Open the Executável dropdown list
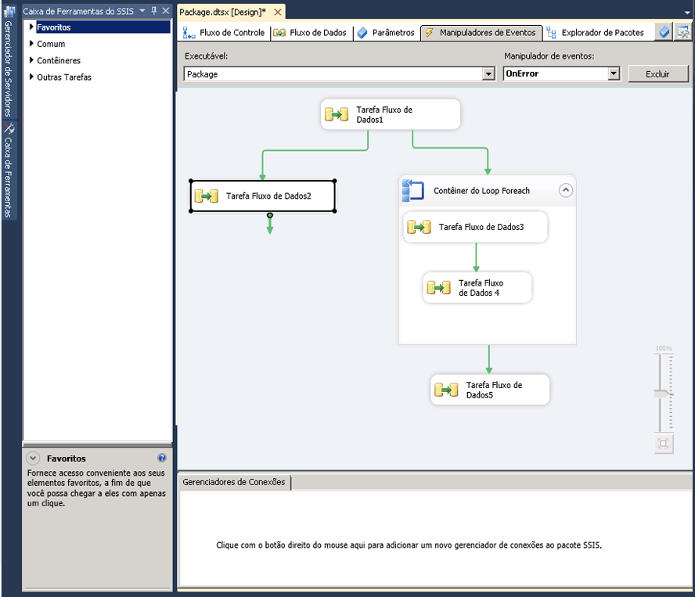Image resolution: width=695 pixels, height=597 pixels. pyautogui.click(x=489, y=74)
